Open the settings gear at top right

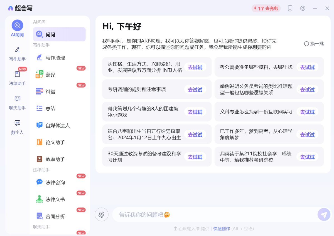(303, 8)
